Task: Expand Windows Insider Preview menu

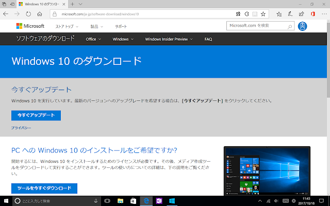Action: point(169,39)
